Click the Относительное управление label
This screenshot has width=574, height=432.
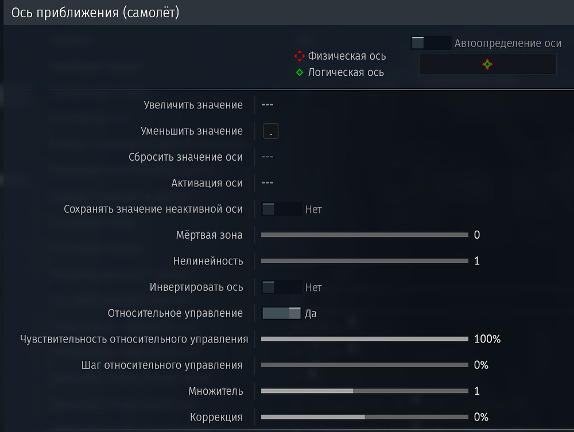(175, 313)
